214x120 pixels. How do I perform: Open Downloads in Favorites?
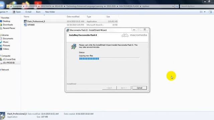tap(8, 25)
